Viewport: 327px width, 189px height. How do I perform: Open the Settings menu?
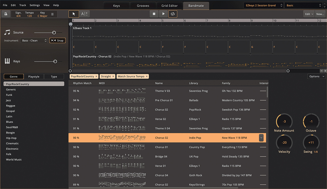click(x=35, y=5)
